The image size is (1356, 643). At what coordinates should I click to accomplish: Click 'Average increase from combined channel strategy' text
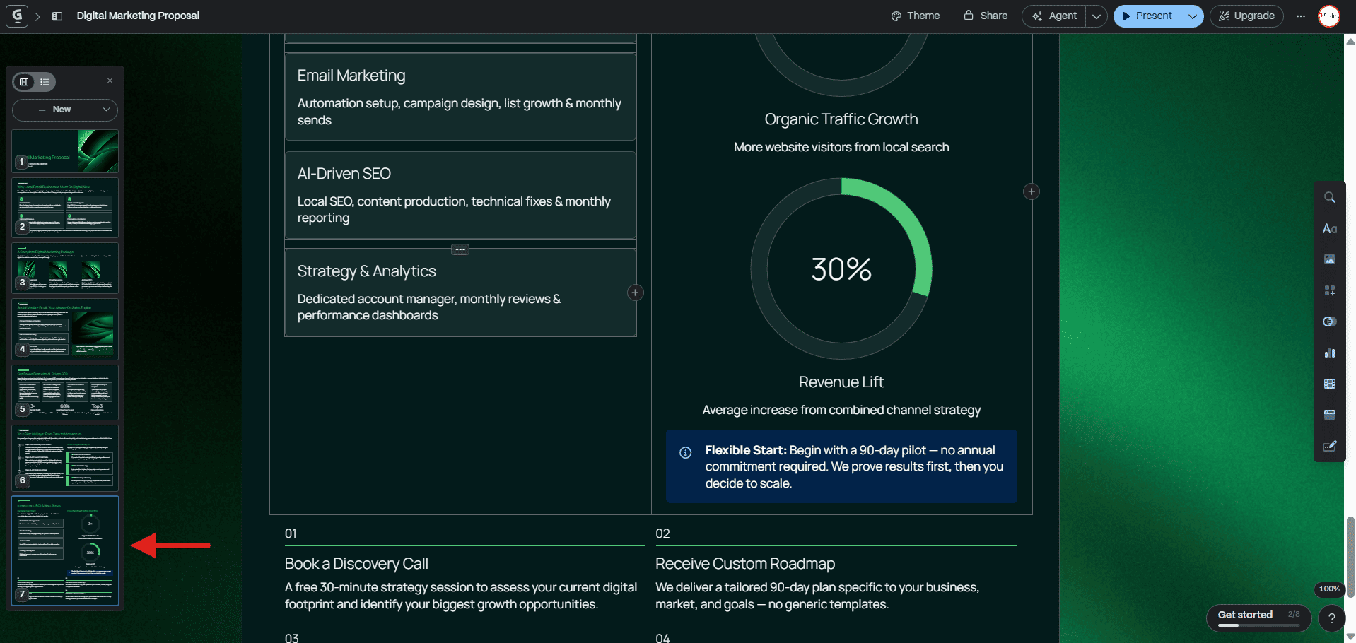click(x=841, y=410)
